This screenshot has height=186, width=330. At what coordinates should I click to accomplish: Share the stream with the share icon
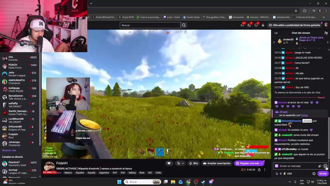[x=259, y=170]
